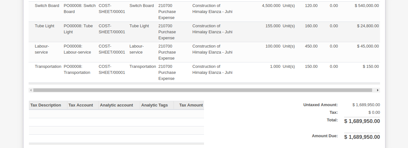Click the horizontal scrollbar left arrow
Viewport: 408px width, 148px height.
[31, 90]
